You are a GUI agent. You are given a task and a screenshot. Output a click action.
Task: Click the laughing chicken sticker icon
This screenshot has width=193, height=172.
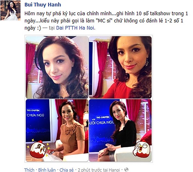click(142, 149)
